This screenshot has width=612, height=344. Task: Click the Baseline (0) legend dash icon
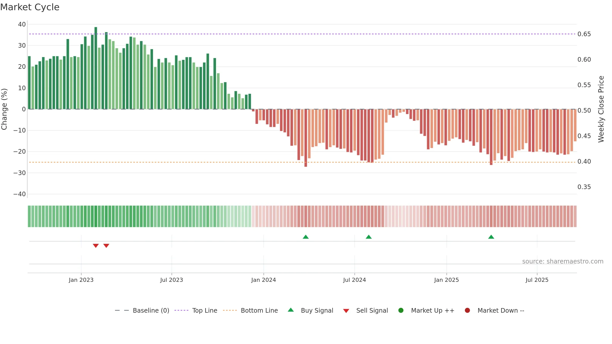point(122,310)
